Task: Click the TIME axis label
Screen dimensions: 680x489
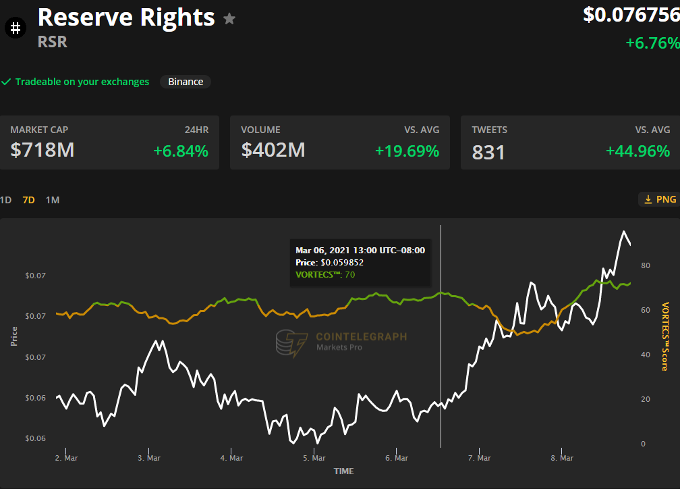Action: pyautogui.click(x=344, y=471)
